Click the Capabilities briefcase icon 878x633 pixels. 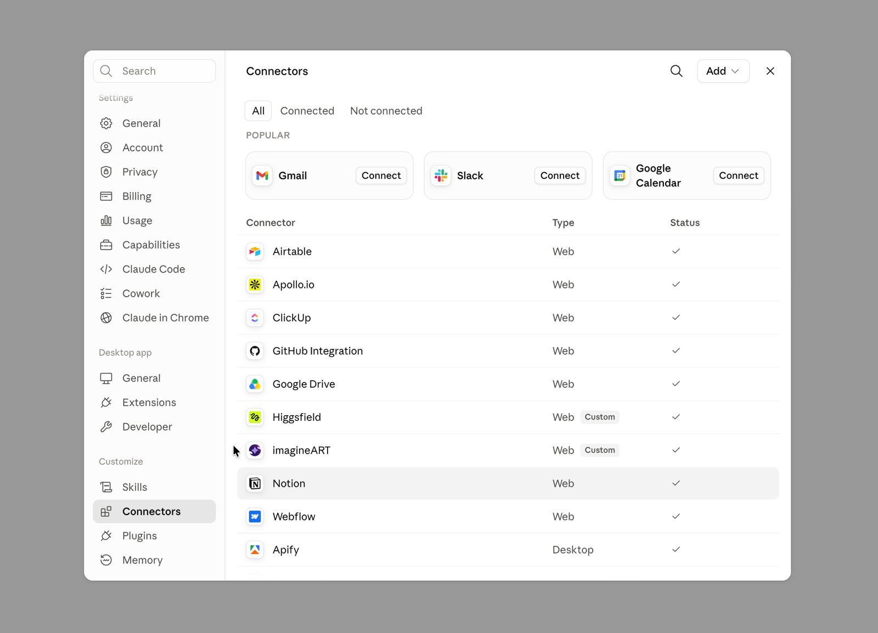106,245
